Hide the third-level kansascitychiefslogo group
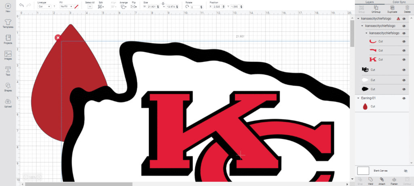This screenshot has width=414, height=186. tap(404, 33)
